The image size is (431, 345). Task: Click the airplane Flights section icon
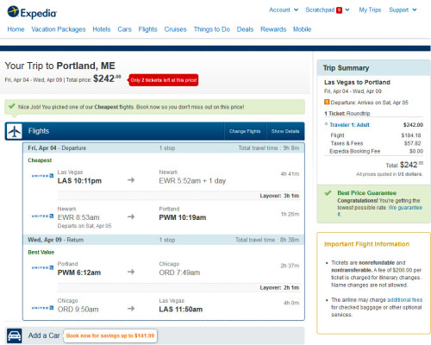14,131
